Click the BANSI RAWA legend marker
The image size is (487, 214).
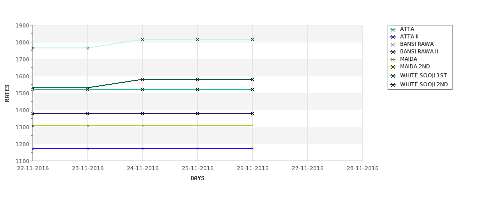[393, 45]
